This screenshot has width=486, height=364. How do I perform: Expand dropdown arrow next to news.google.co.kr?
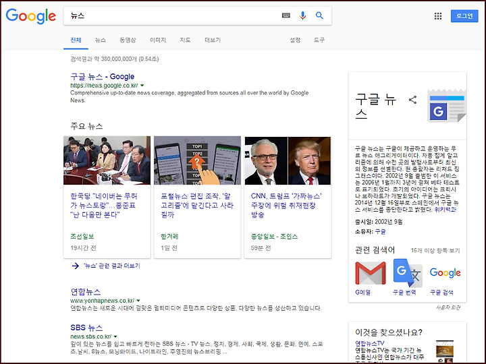[x=142, y=86]
